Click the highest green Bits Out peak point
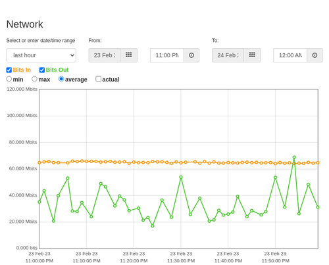Viewport: 329px width, 265px height. point(294,157)
